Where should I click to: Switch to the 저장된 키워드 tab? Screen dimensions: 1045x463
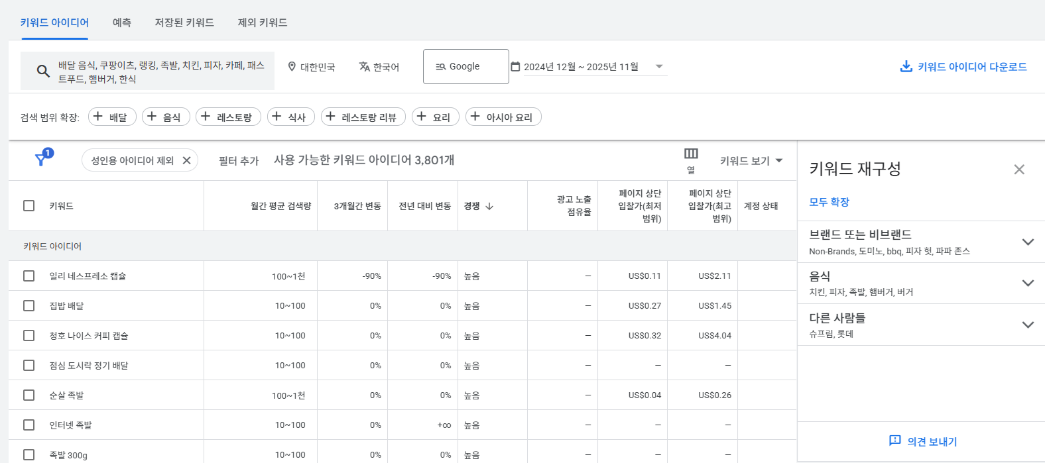coord(184,23)
